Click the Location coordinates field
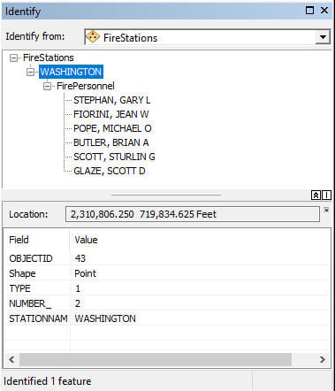The image size is (335, 391). pos(193,214)
